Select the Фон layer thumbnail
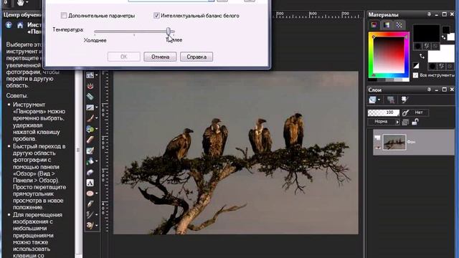 coord(394,142)
